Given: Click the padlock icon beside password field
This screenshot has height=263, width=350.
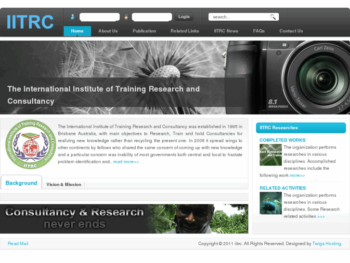Looking at the screenshot, I should point(126,17).
